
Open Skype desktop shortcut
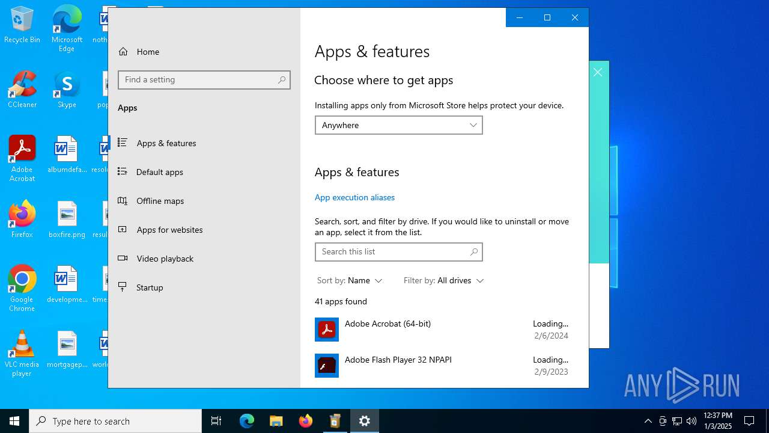coord(67,90)
